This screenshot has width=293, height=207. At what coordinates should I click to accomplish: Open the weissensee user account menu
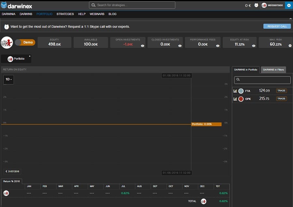click(x=272, y=5)
